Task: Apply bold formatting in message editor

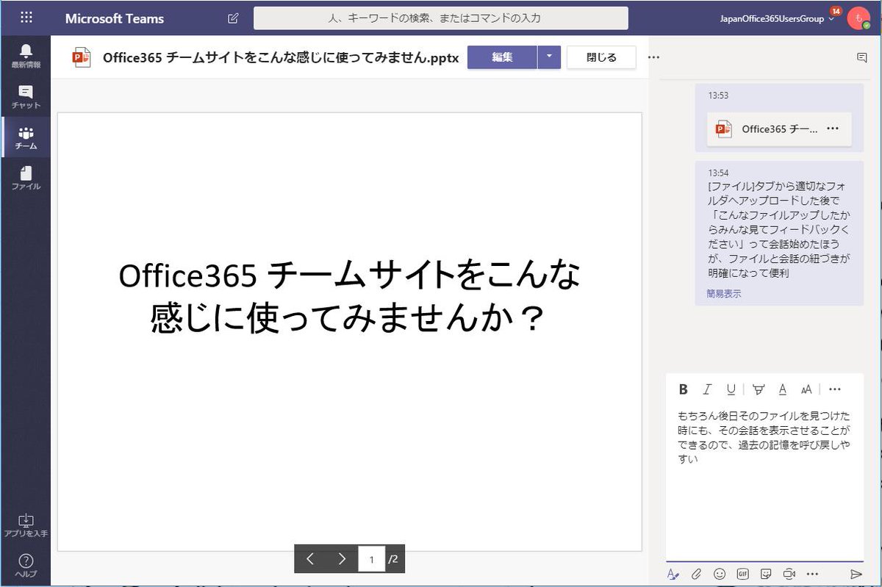Action: coord(683,389)
